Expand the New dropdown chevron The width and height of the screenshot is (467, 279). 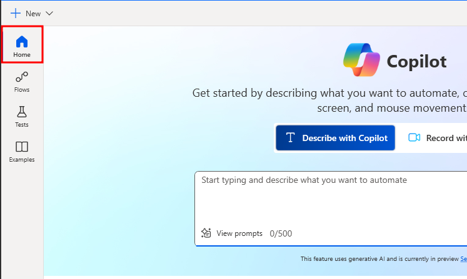(x=49, y=13)
